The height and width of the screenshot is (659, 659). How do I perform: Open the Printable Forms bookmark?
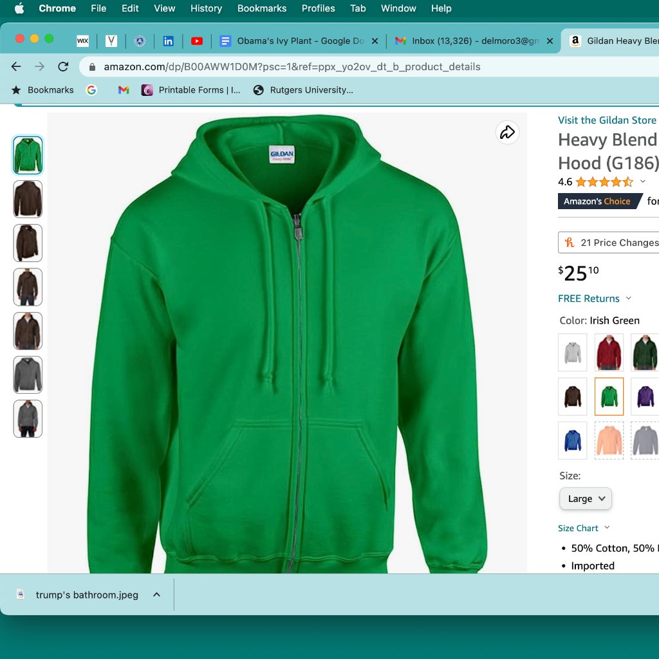click(190, 90)
